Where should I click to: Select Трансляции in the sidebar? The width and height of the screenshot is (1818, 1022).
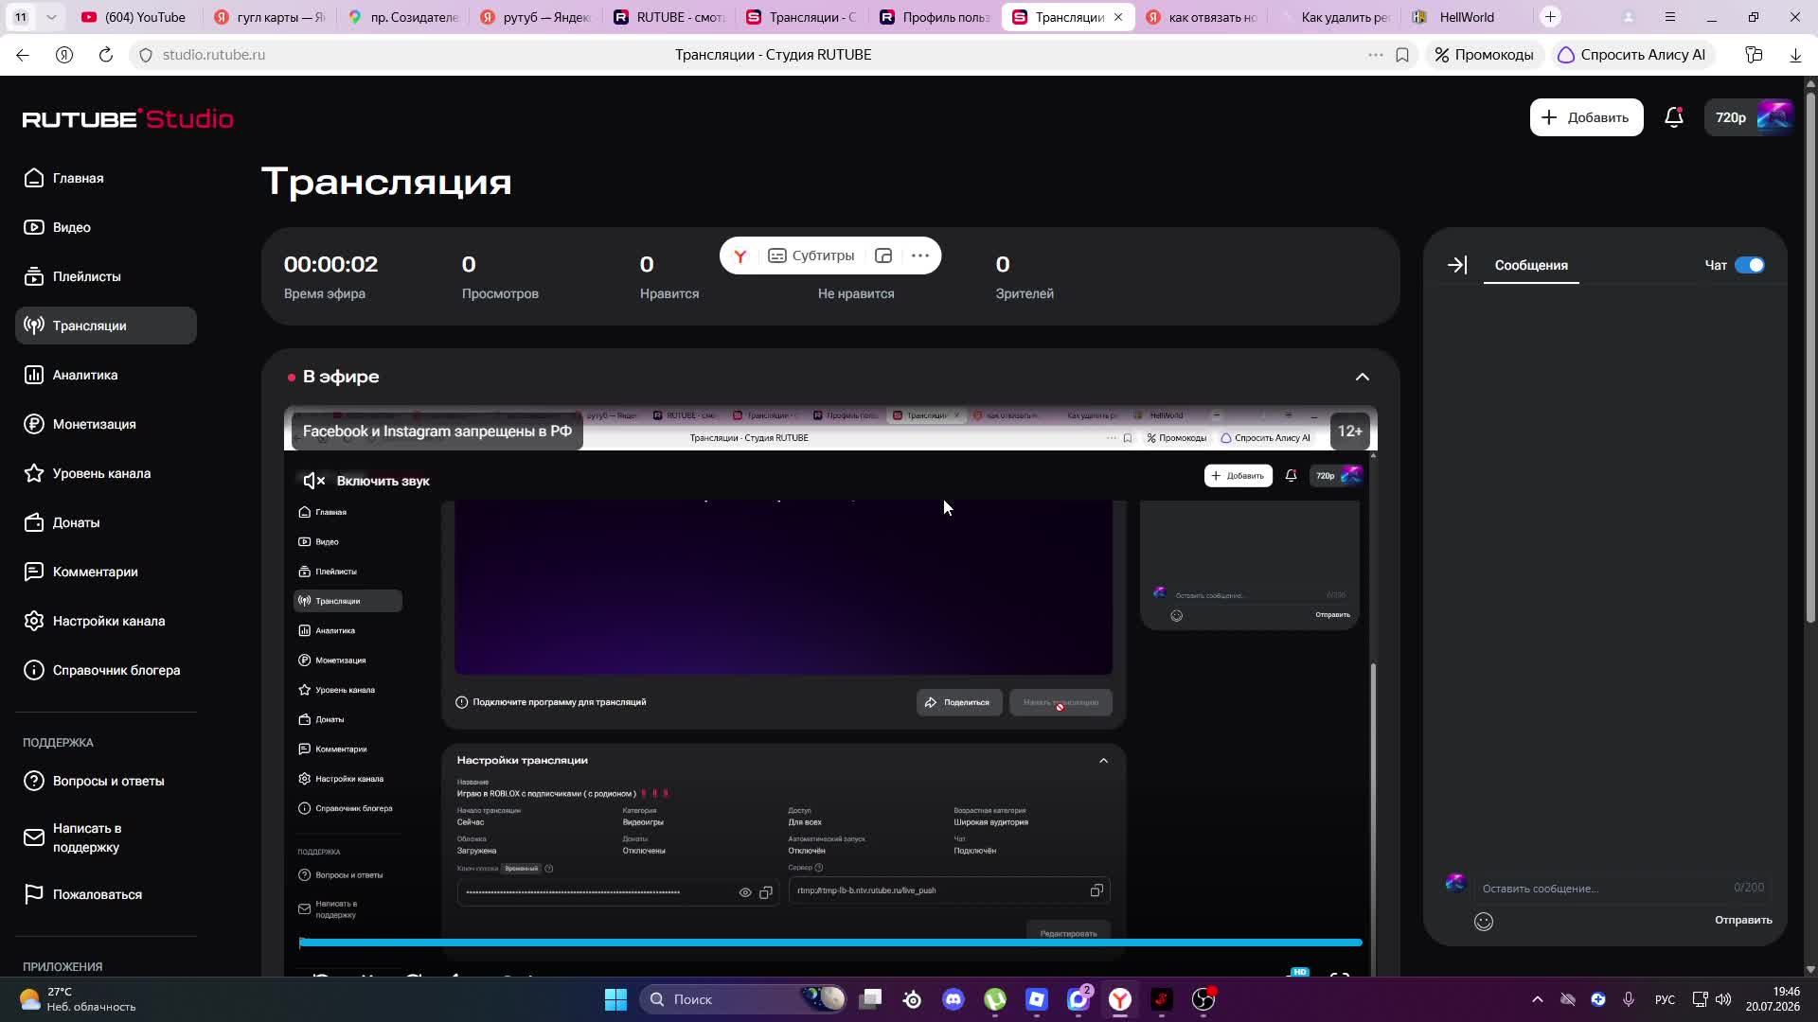[106, 326]
